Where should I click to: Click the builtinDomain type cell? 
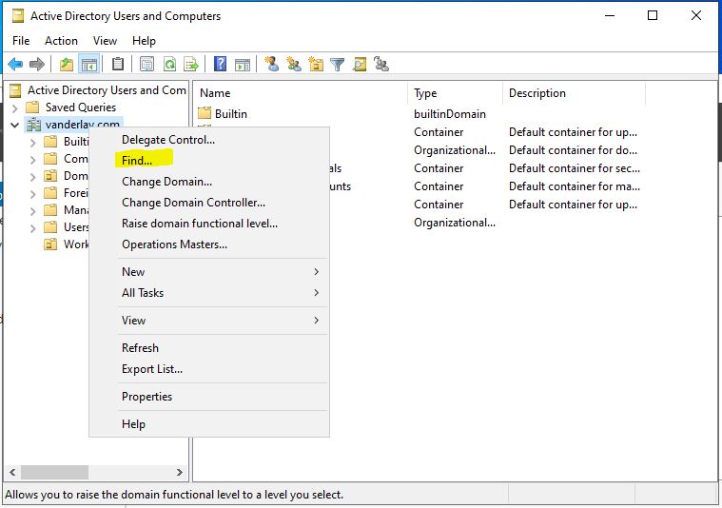point(450,114)
